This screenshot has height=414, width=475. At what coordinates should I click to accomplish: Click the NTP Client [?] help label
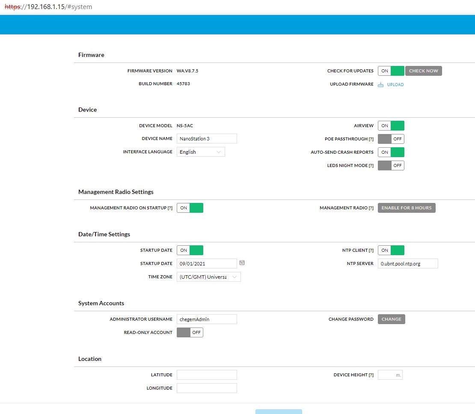pos(358,250)
